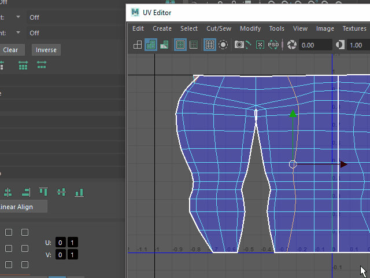Open the Modify menu
The image size is (370, 278).
point(250,28)
